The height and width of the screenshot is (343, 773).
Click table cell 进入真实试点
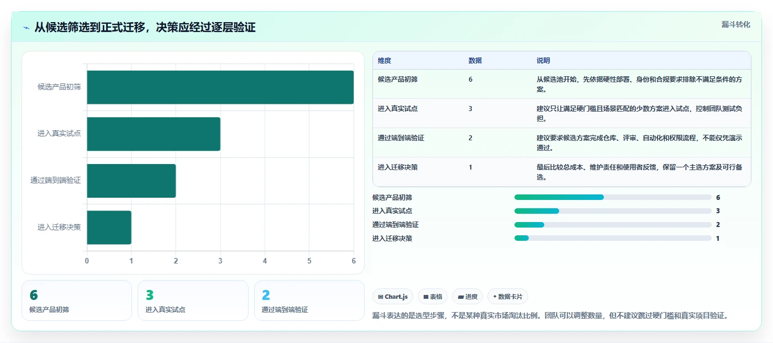pyautogui.click(x=398, y=109)
